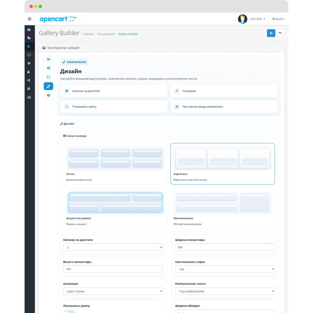The width and height of the screenshot is (313, 313).
Task: Open catalog tag icon in sidebar
Action: pos(29,38)
